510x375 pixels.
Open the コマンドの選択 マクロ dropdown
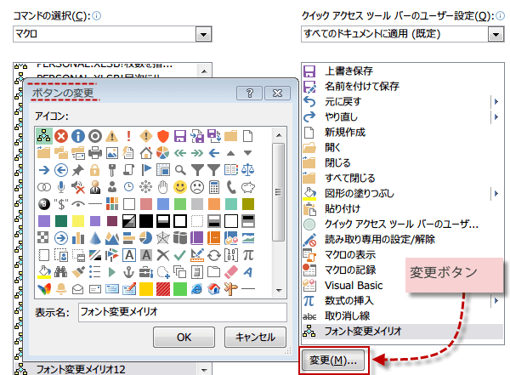[x=204, y=34]
